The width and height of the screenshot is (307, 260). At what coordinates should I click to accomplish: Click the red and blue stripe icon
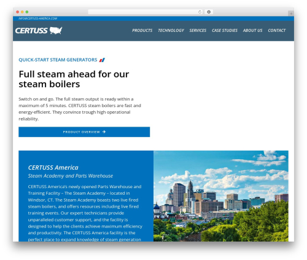pos(102,60)
